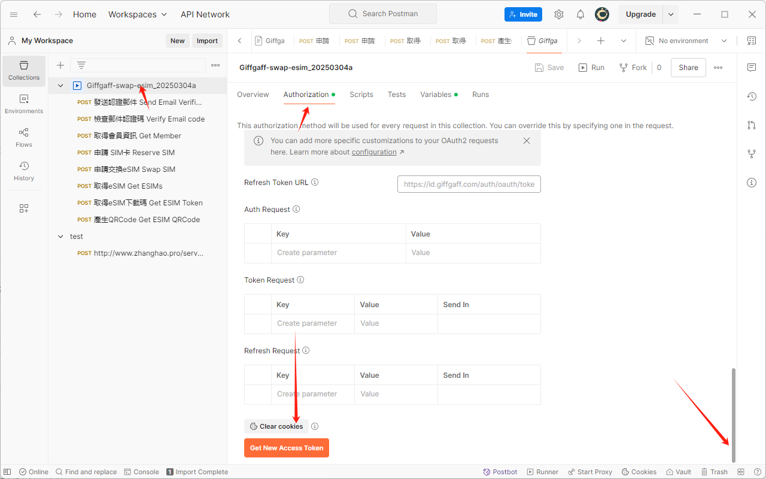Open the Cookies manager in status bar
Image resolution: width=766 pixels, height=479 pixels.
639,472
